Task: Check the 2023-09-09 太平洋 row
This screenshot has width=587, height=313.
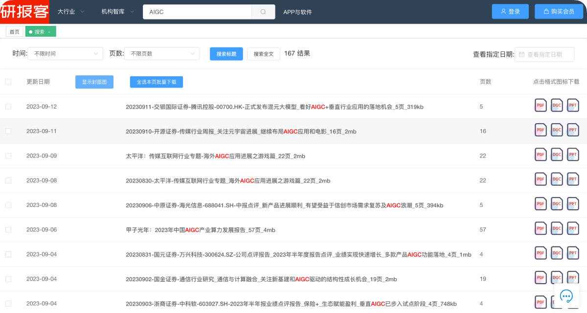Action: coord(8,156)
